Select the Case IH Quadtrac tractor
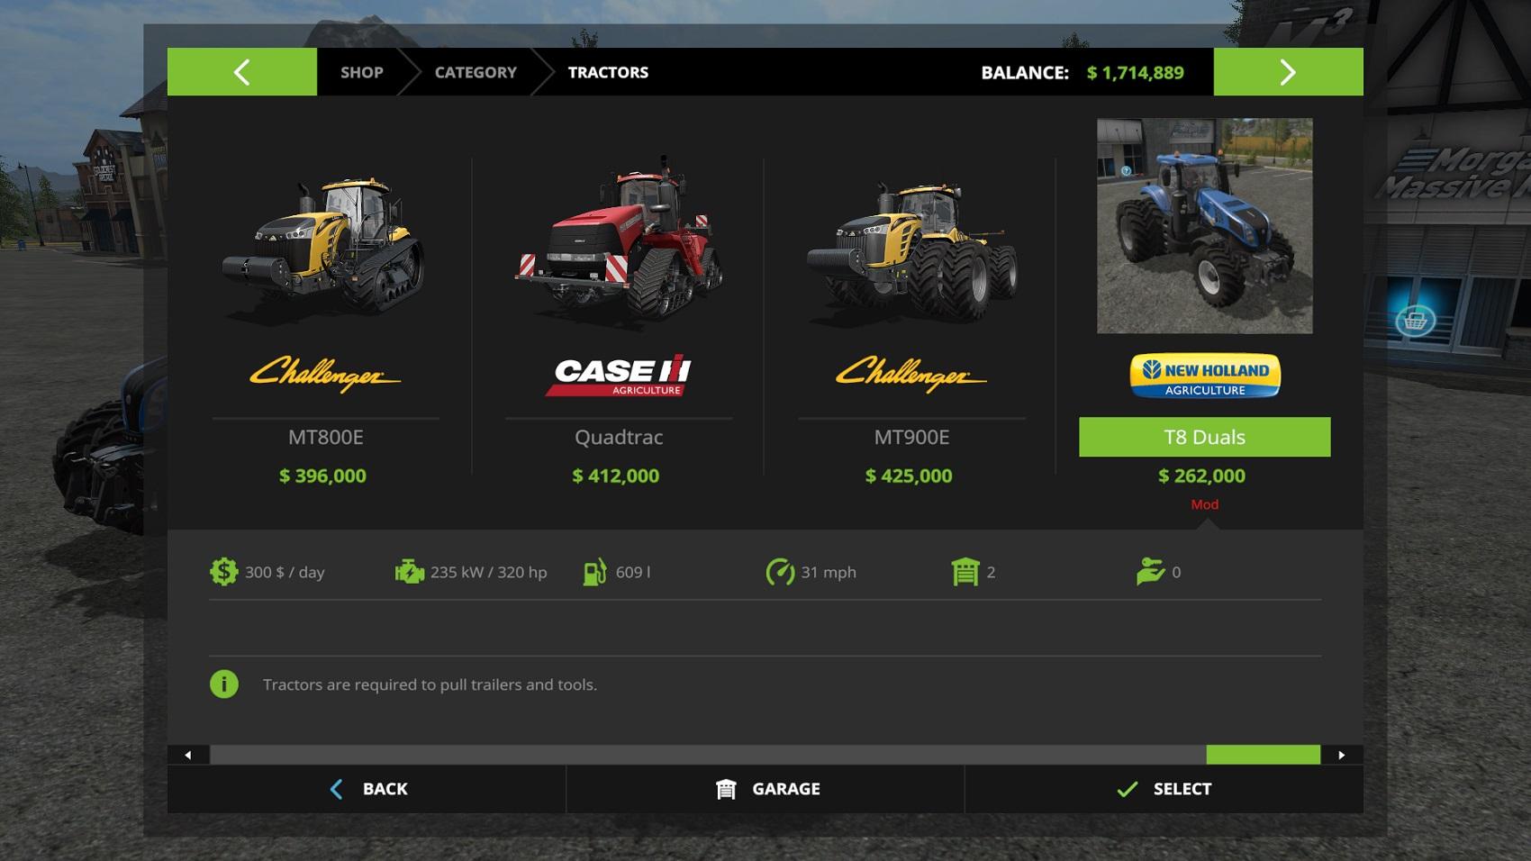 pyautogui.click(x=619, y=315)
